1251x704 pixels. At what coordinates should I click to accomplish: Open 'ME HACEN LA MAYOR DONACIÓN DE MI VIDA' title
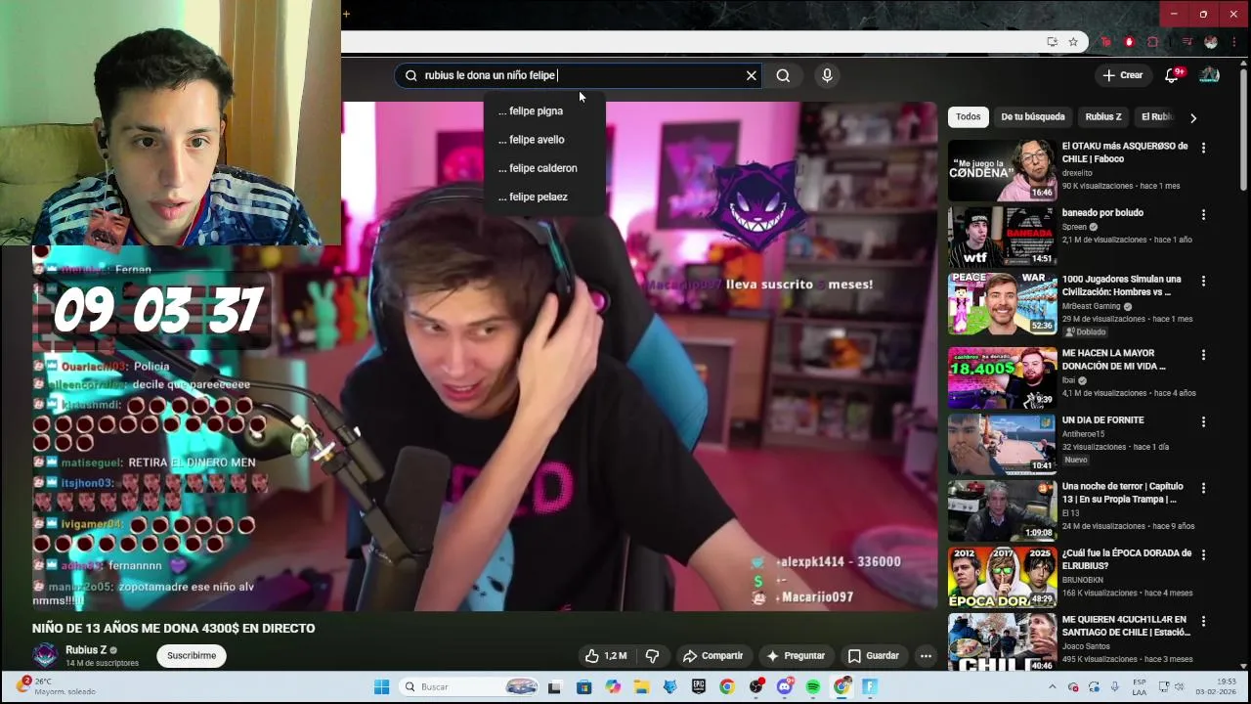(1114, 360)
